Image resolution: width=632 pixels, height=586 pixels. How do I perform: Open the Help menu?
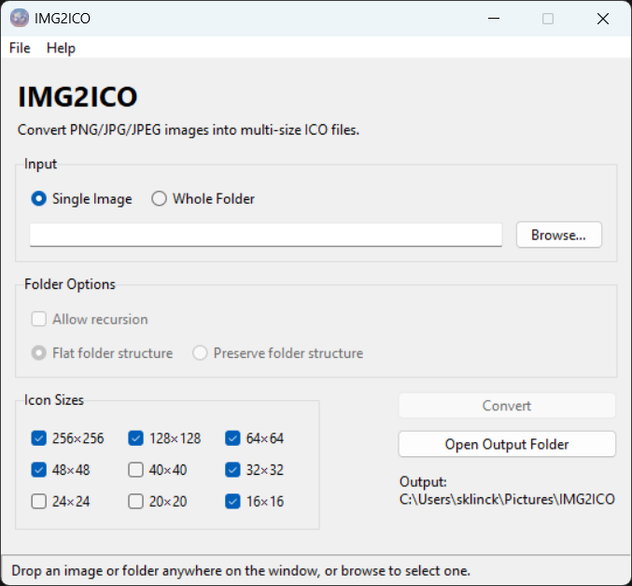point(61,48)
